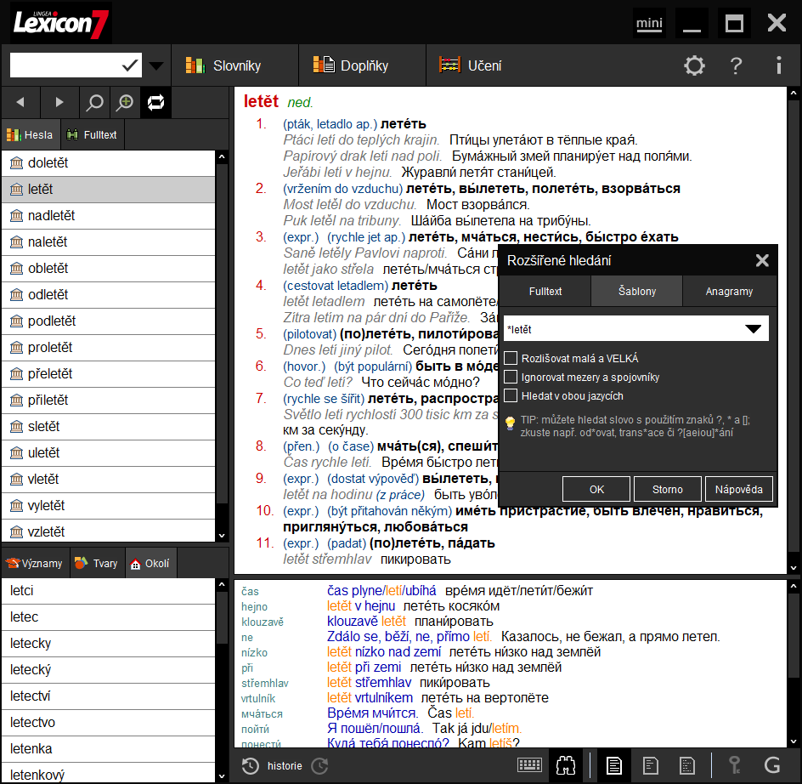Select the Šablony tab in the dialog
This screenshot has width=802, height=784.
(637, 291)
